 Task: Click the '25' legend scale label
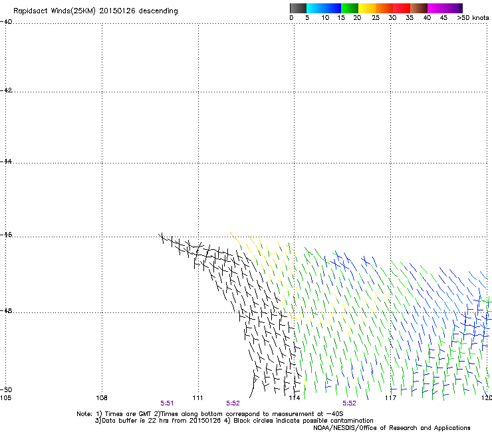point(376,18)
